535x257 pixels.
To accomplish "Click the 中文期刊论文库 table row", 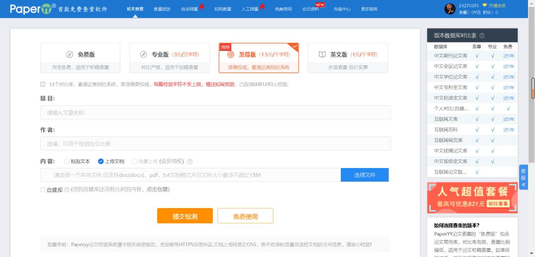I will pyautogui.click(x=472, y=56).
